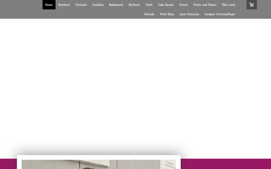Go to the Home page

pyautogui.click(x=49, y=5)
